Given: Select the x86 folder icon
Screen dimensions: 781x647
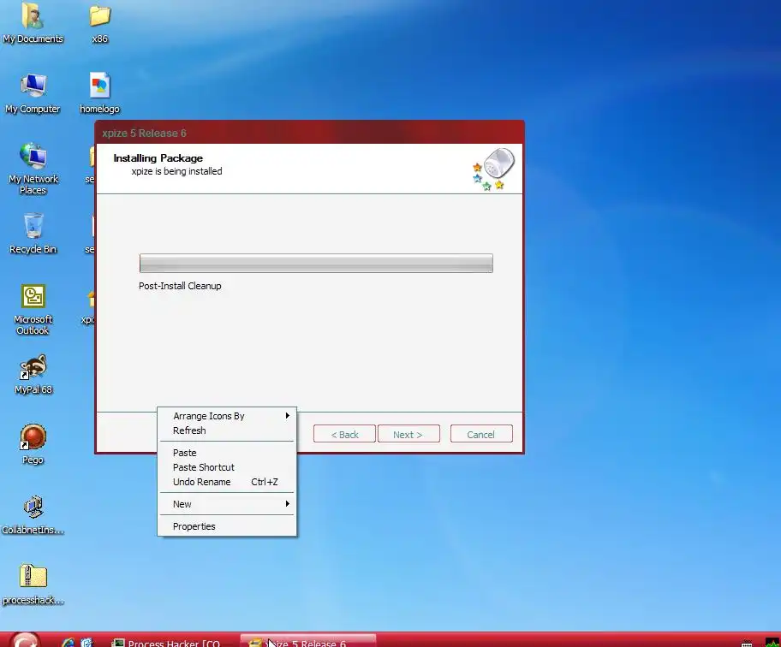Looking at the screenshot, I should point(99,23).
